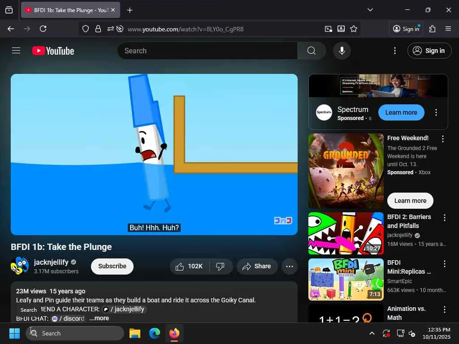Open BFDI 2: Barriers and Pitfalls title
459x344 pixels.
coord(409,221)
